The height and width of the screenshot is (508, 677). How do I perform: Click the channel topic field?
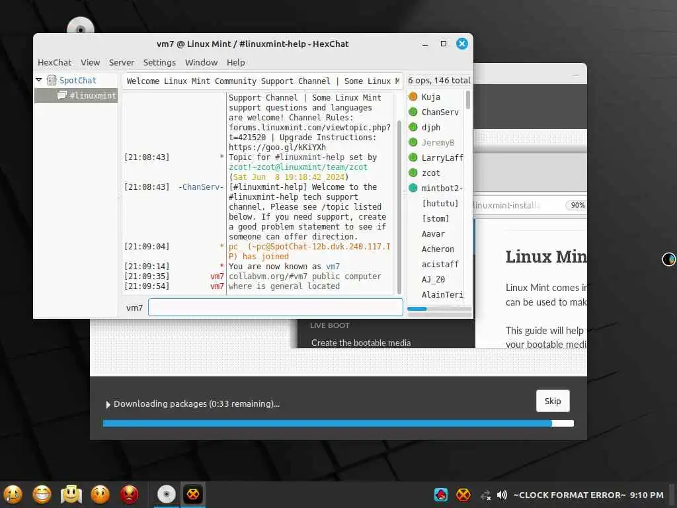tap(262, 81)
